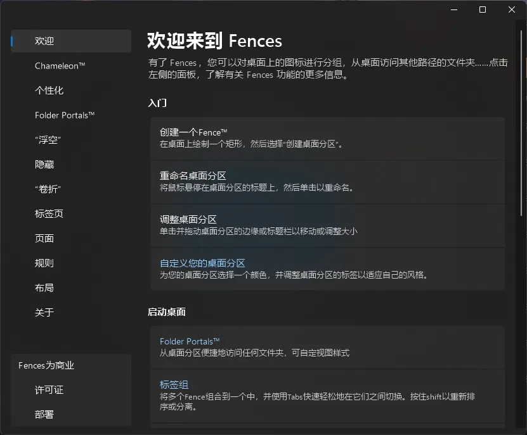Open the Folder Portals™ link in 启动桌面

coord(190,341)
